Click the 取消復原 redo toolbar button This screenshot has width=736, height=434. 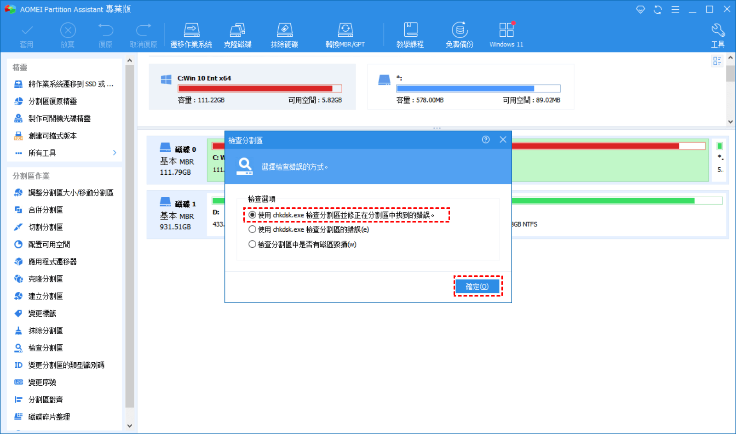point(144,35)
